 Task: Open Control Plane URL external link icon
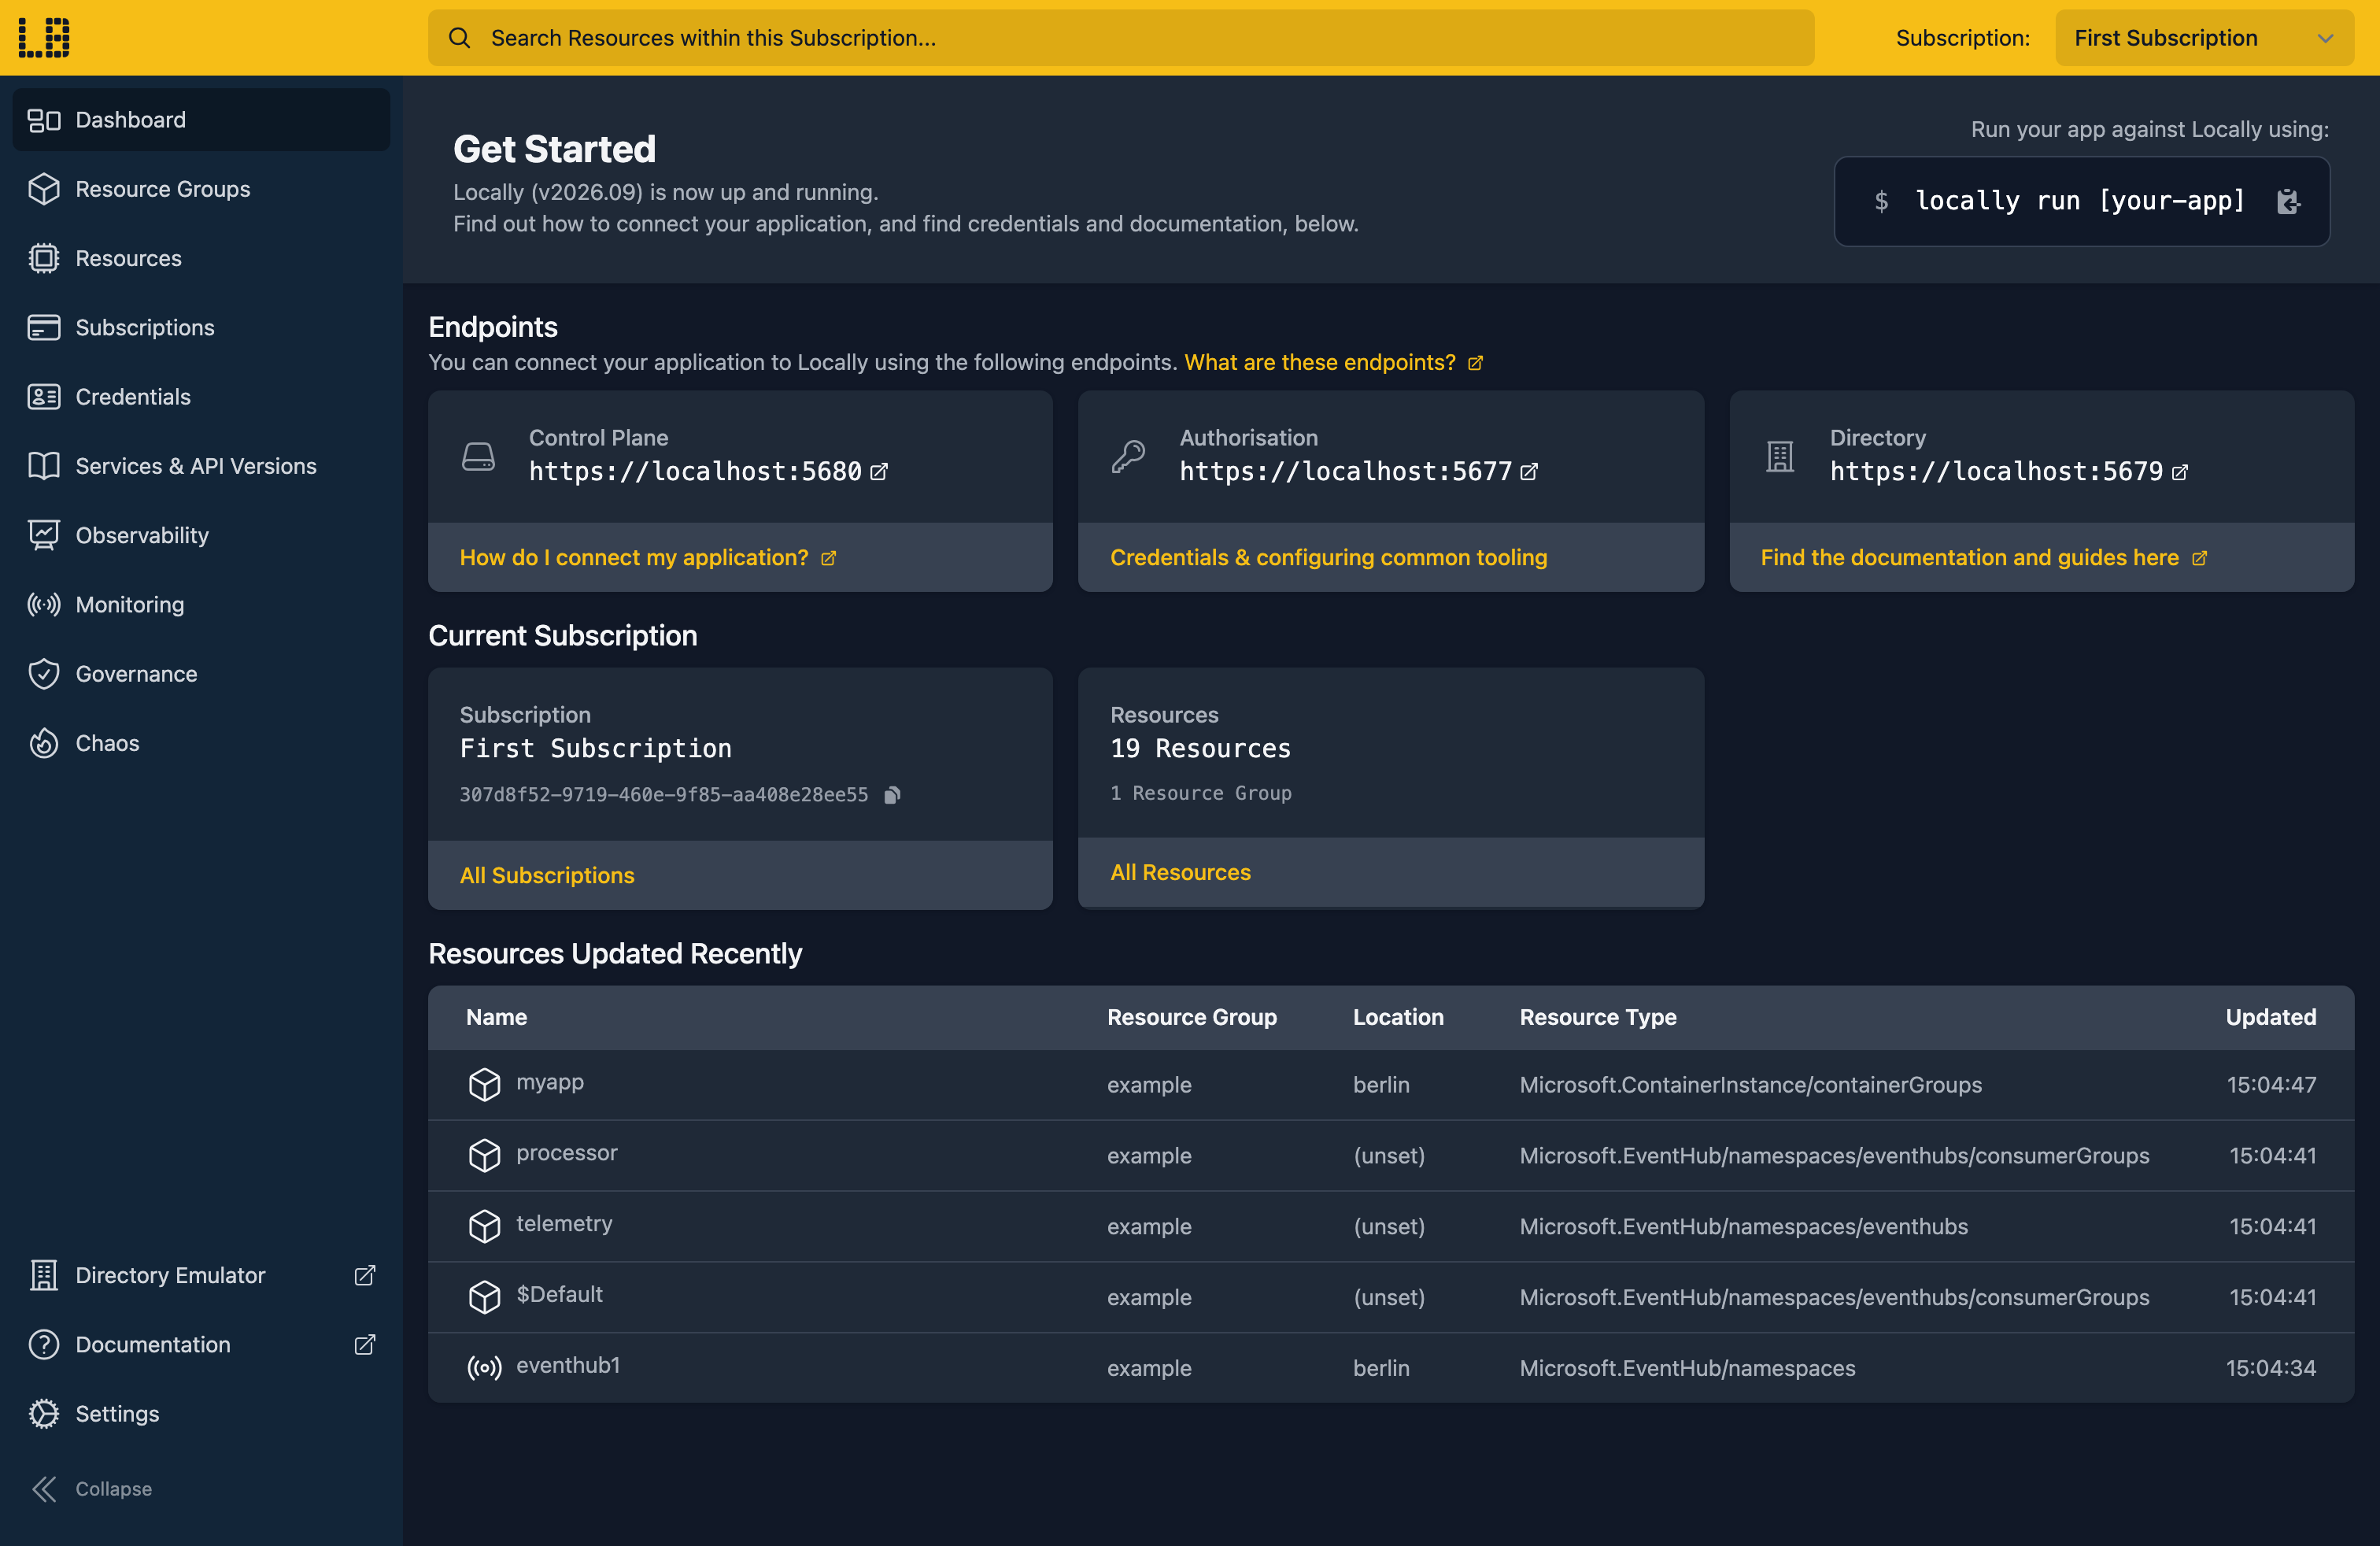click(879, 471)
